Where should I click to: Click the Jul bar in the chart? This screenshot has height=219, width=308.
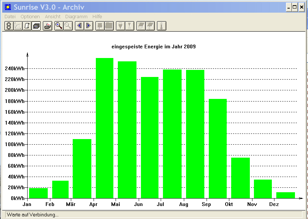(x=172, y=134)
